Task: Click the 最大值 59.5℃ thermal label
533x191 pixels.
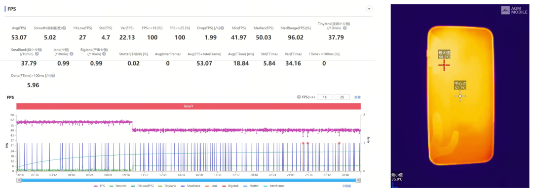Action: point(444,55)
